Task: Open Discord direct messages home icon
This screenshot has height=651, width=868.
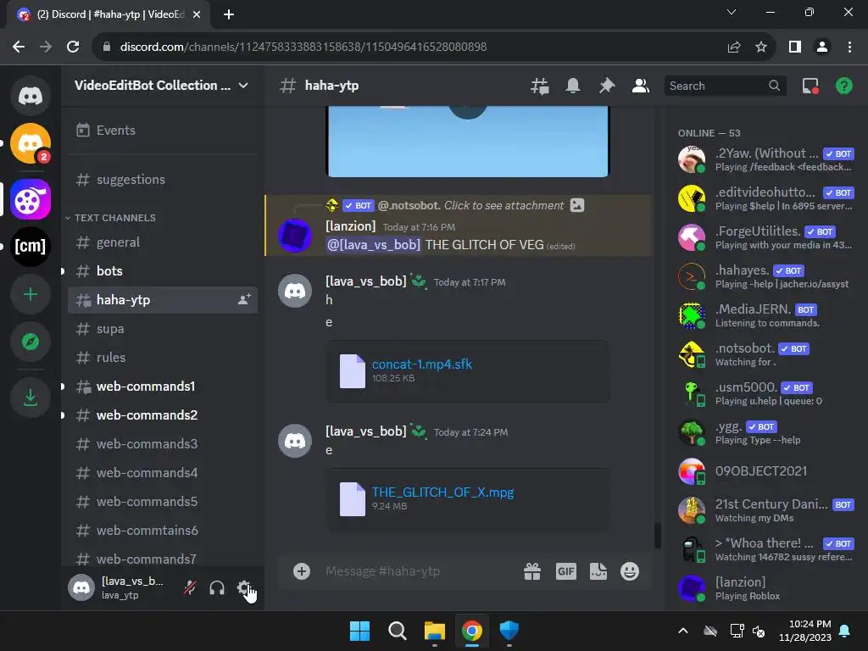Action: point(30,96)
